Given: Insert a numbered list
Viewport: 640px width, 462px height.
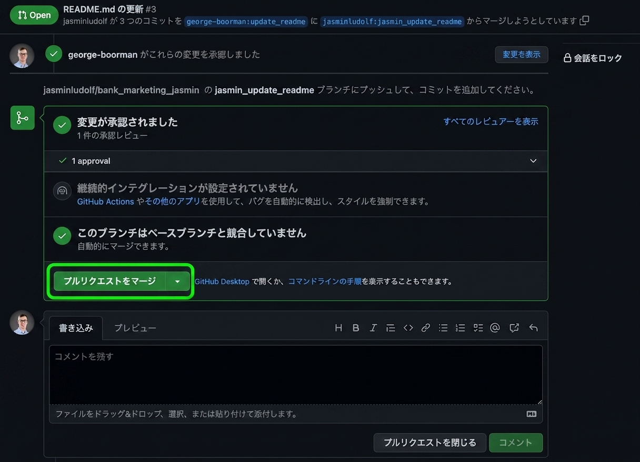Looking at the screenshot, I should click(x=461, y=328).
